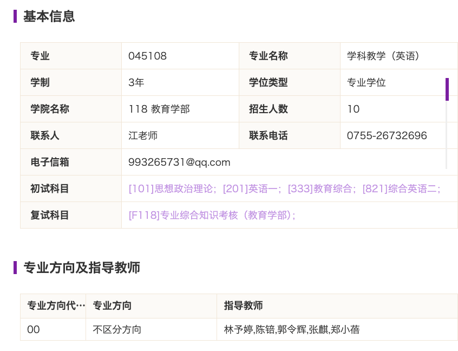Click the 学院名称 label cell

pos(71,109)
